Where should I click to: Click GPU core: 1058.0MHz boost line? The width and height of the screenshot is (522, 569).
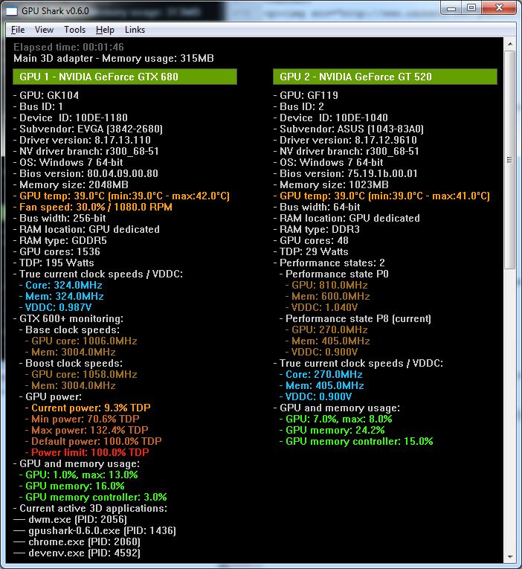(81, 374)
